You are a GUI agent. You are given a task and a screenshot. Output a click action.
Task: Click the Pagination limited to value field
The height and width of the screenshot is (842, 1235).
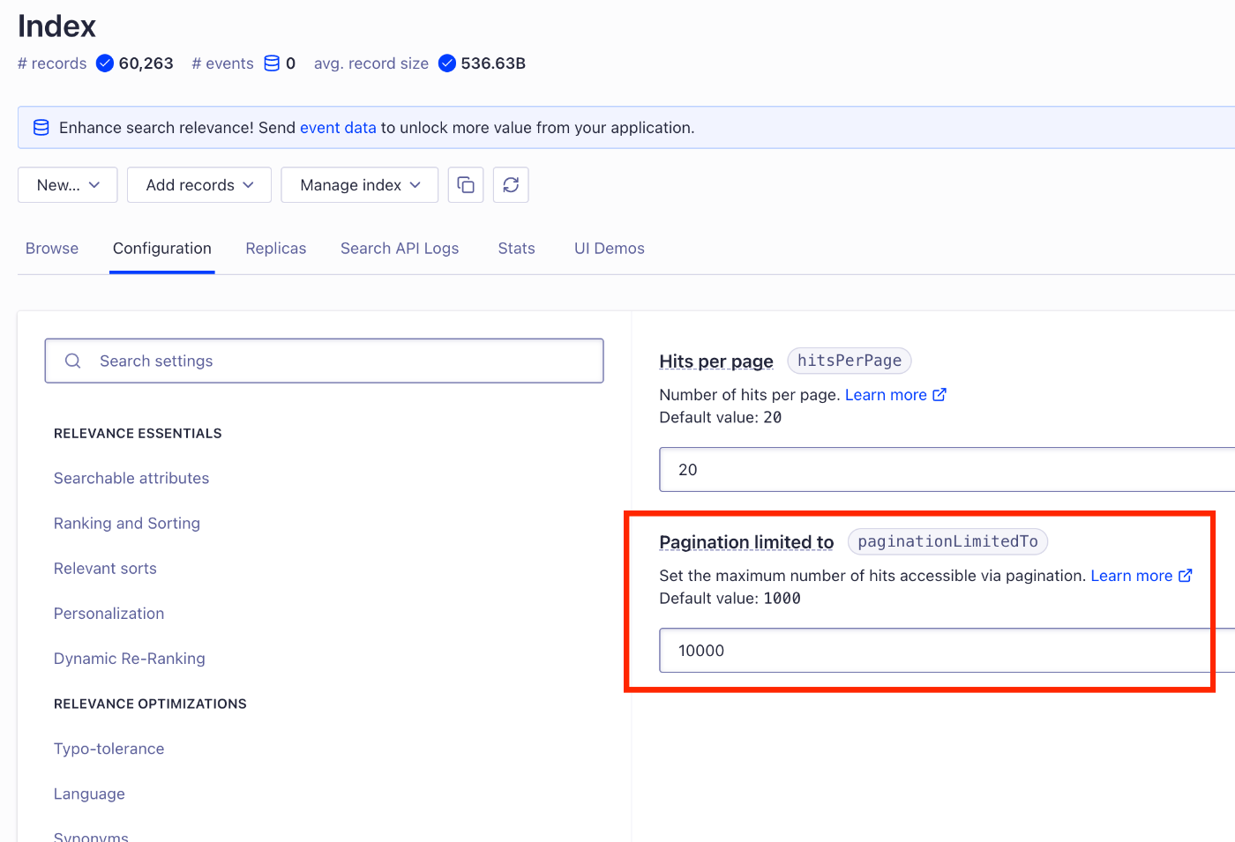935,651
